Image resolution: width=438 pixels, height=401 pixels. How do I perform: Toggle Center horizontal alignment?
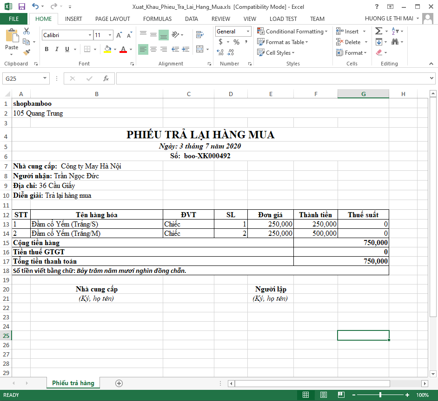tap(153, 49)
